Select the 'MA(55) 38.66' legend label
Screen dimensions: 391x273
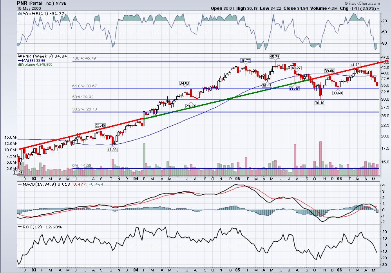click(34, 61)
